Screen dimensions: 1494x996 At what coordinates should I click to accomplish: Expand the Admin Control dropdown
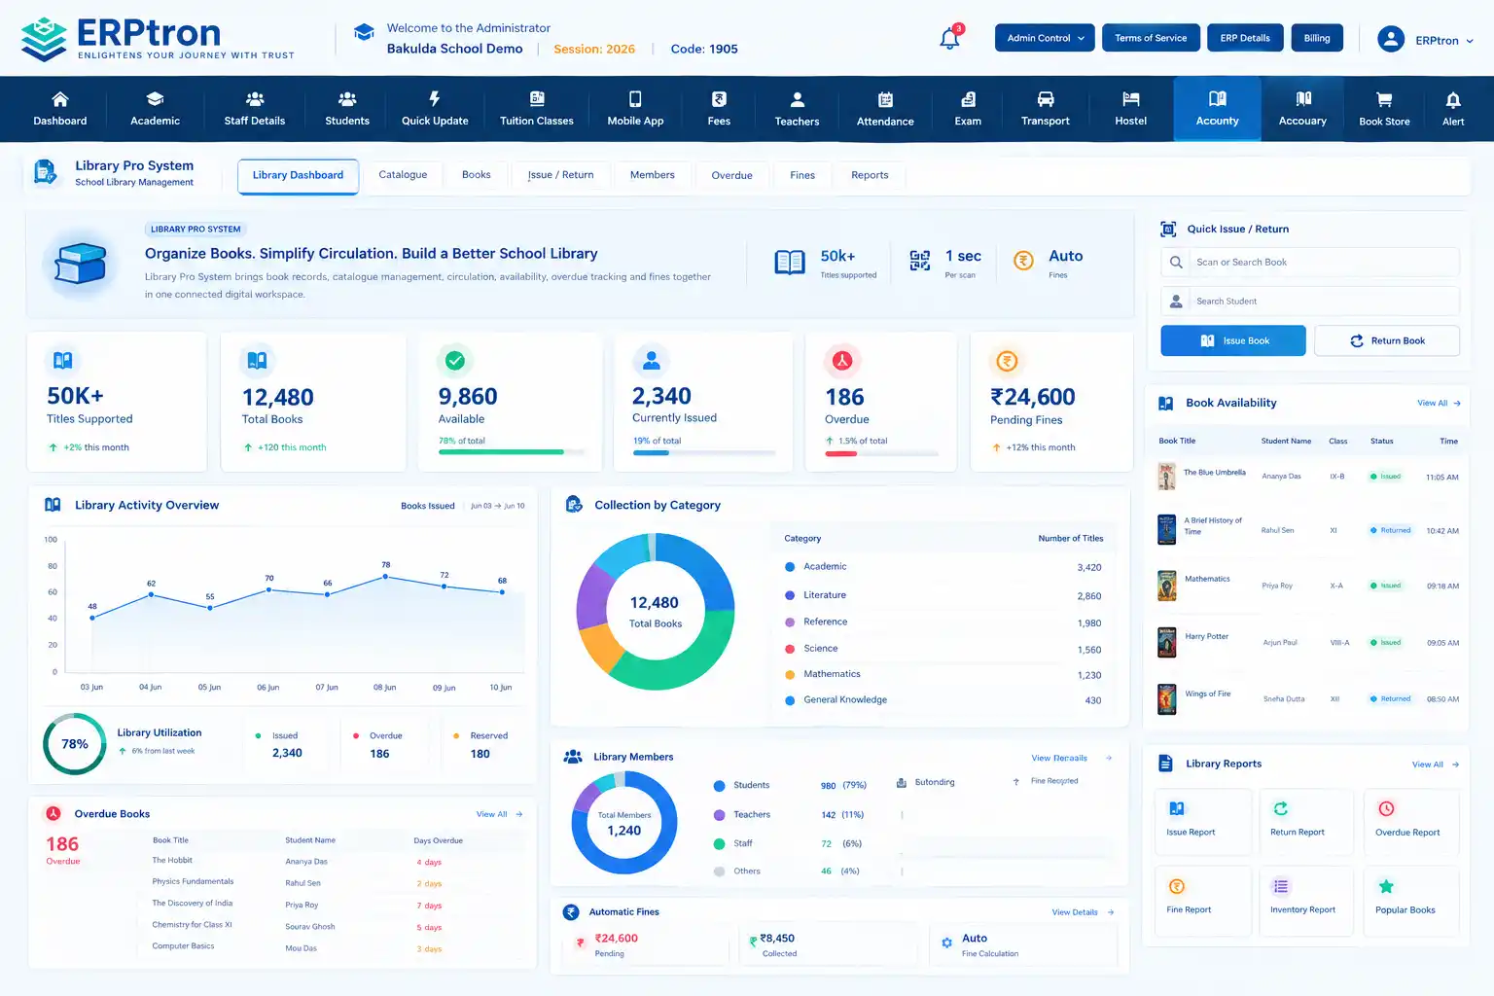click(1045, 38)
